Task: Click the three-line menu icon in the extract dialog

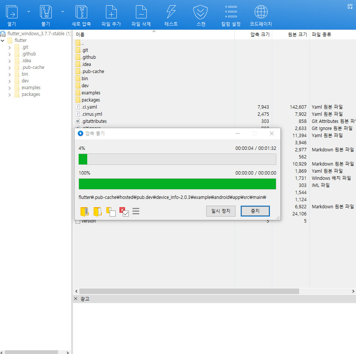Action: pos(136,211)
